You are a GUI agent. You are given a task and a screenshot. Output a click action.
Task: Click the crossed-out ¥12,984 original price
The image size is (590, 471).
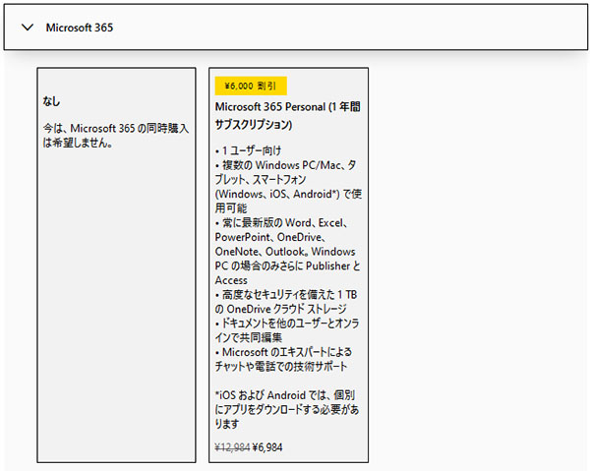(232, 447)
